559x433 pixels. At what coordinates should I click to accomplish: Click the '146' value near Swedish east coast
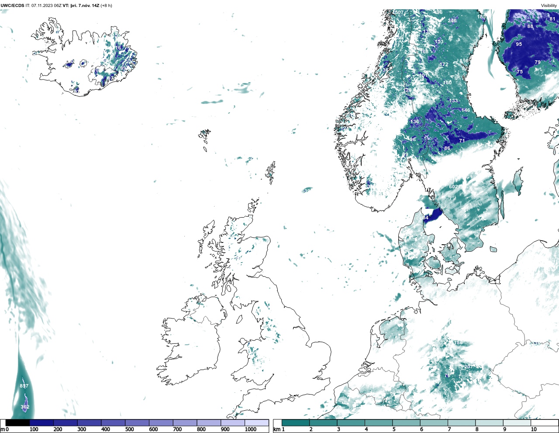(x=466, y=110)
